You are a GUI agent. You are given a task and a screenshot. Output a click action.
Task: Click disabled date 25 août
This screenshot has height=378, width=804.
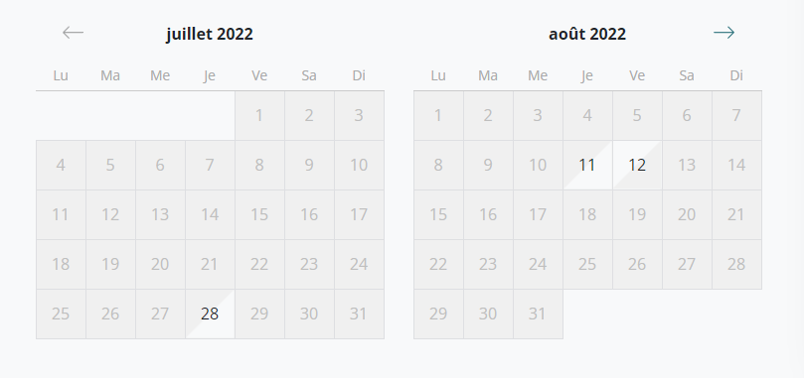(x=587, y=264)
